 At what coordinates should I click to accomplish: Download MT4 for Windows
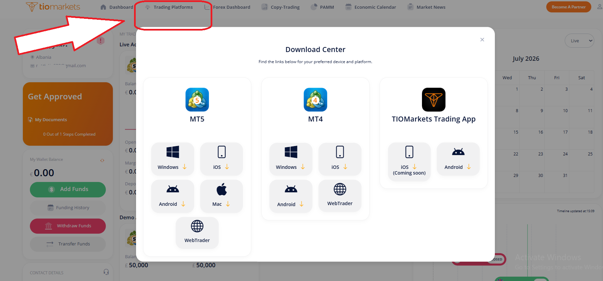[x=291, y=159]
